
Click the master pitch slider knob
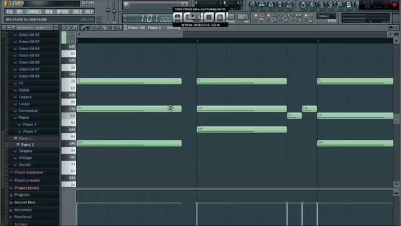pos(114,11)
